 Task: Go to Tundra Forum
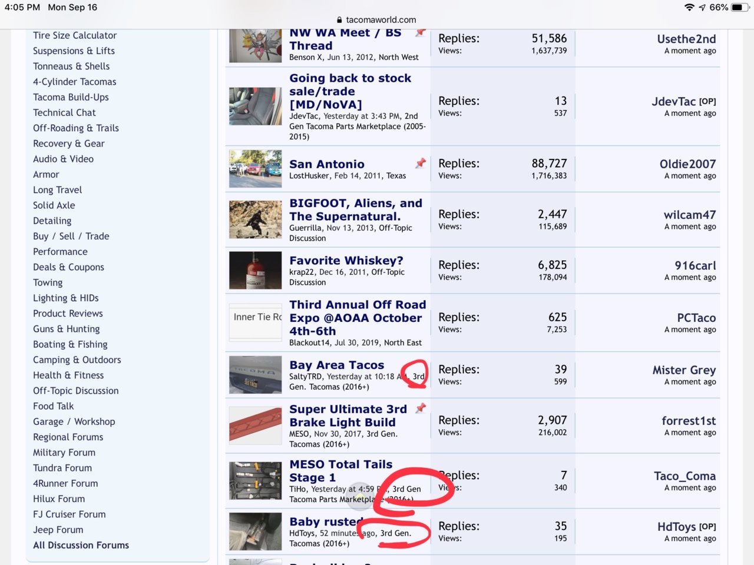point(62,468)
